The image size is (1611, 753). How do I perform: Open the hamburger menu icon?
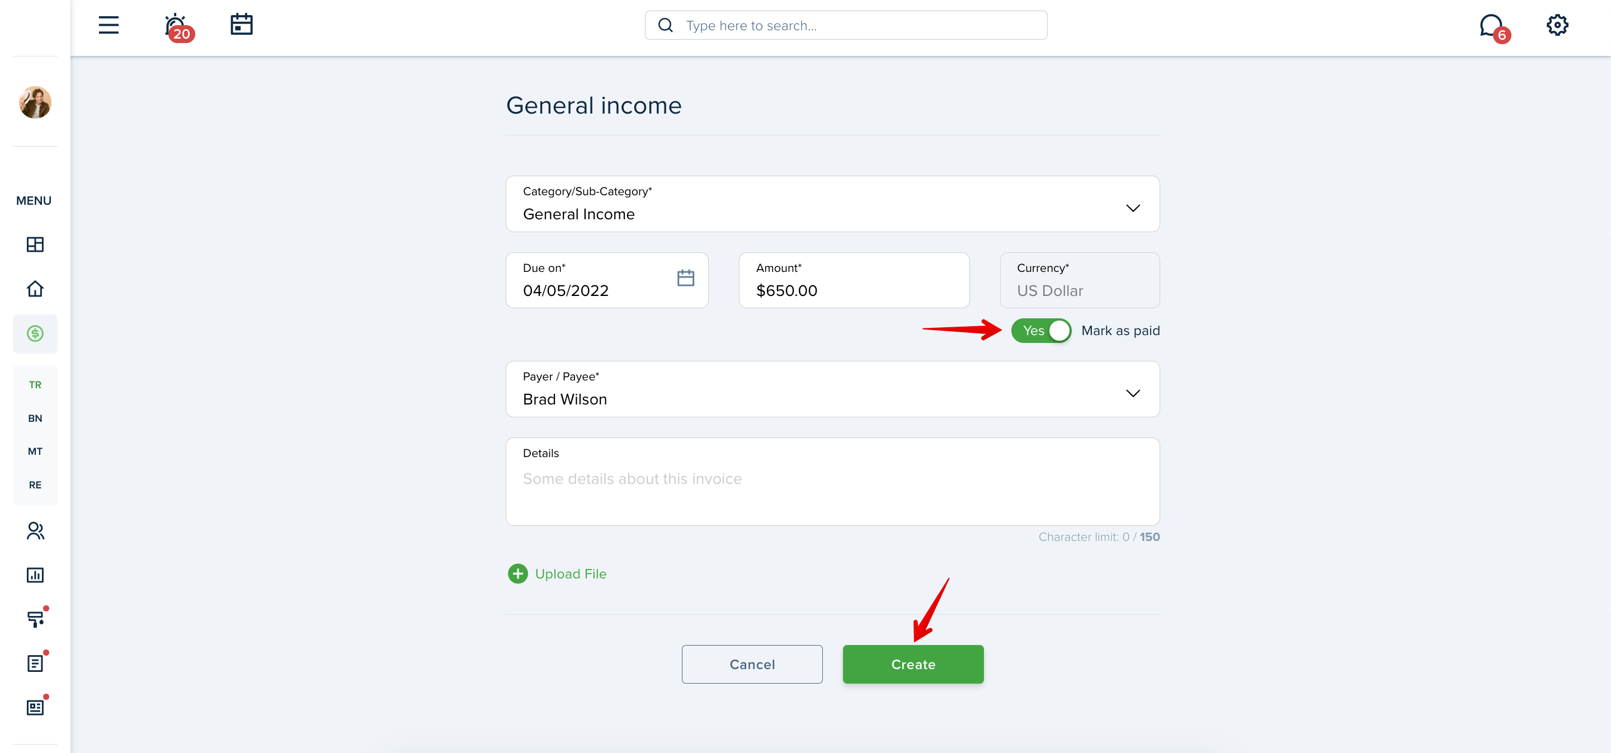coord(108,25)
